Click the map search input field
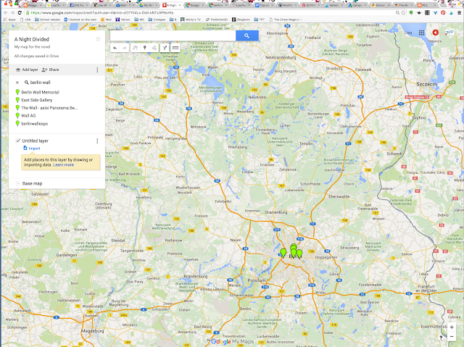Viewport: 464px width, 347px height. pyautogui.click(x=173, y=35)
